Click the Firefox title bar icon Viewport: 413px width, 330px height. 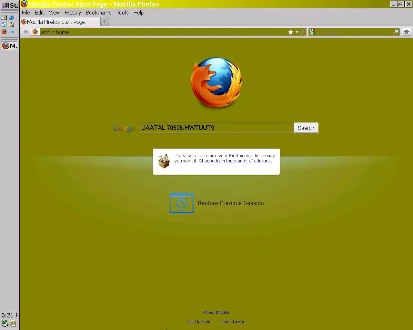[24, 4]
